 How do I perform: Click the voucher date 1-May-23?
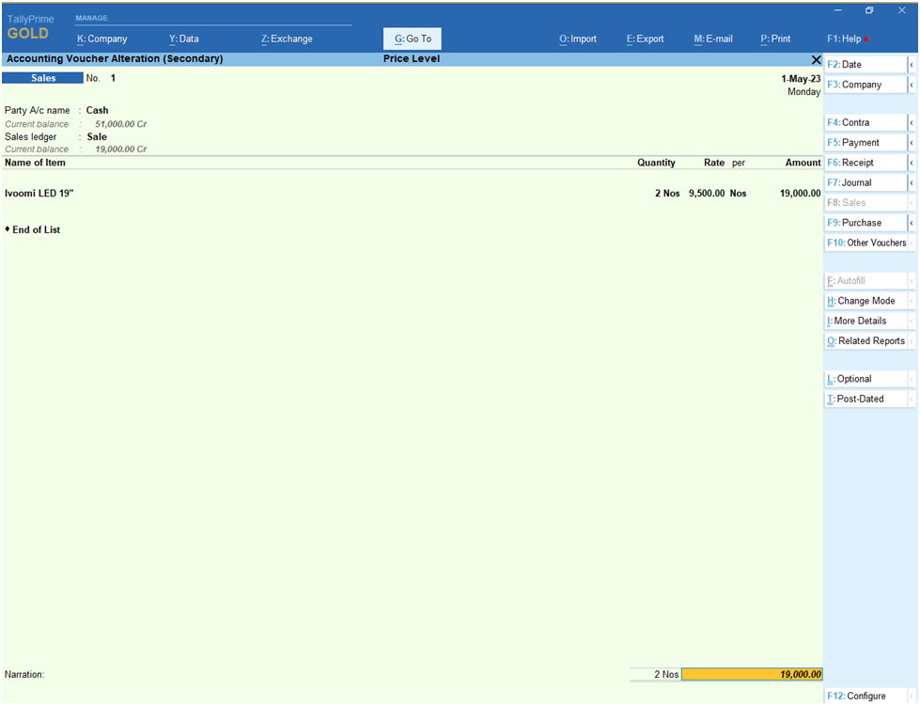(x=801, y=79)
